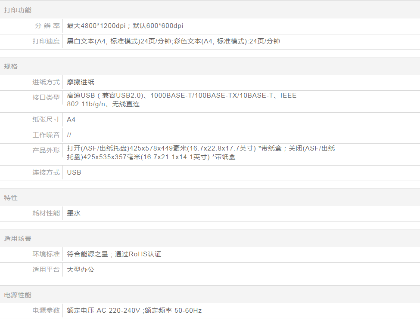This screenshot has width=420, height=320.
Task: Select the 分辨率 row label
Action: tap(47, 26)
